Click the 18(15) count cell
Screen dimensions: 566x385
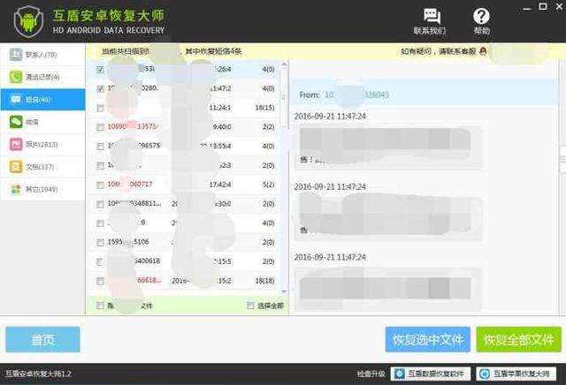[x=264, y=108]
